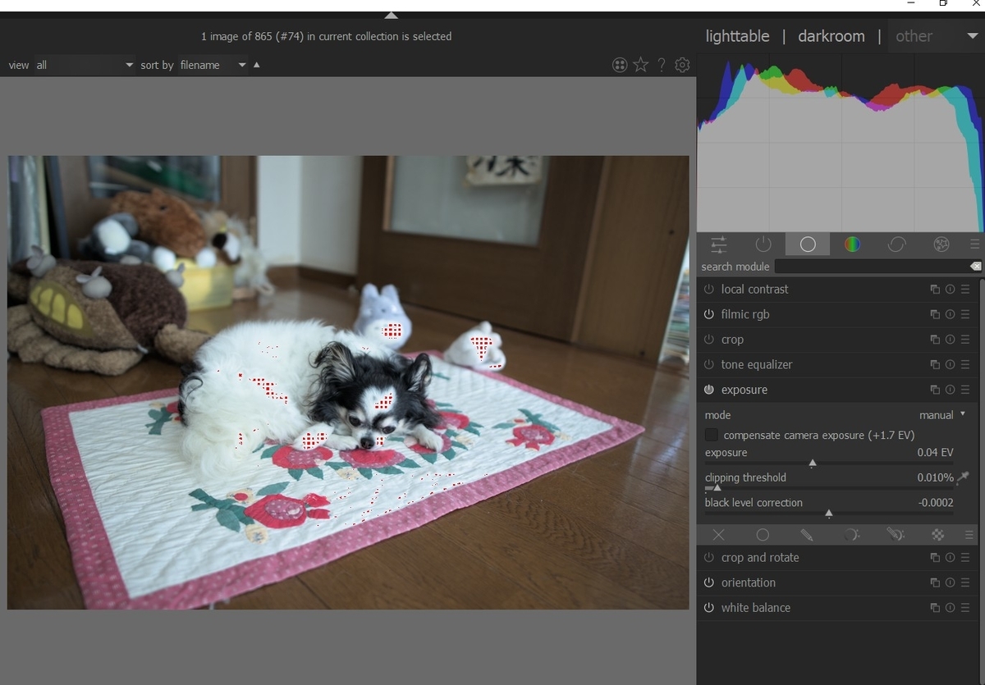The image size is (985, 685).
Task: Show the active modules group
Action: [x=763, y=244]
